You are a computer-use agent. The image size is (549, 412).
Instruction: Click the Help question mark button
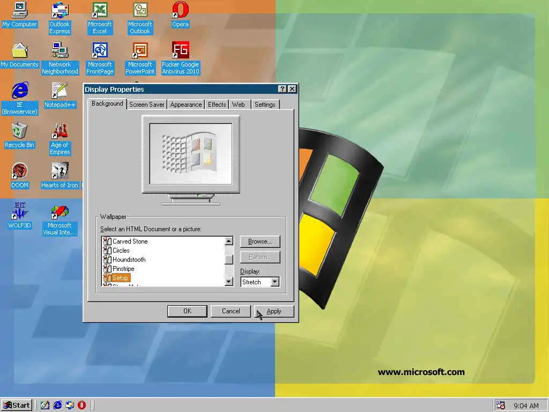click(282, 89)
